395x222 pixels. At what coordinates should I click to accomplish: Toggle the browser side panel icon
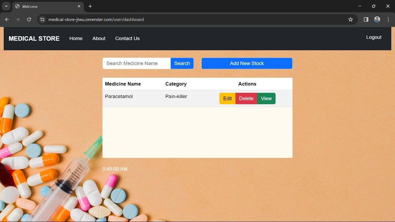click(x=366, y=19)
